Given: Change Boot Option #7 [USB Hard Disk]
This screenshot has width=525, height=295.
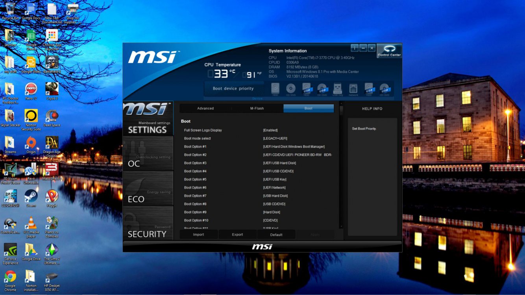Looking at the screenshot, I should tap(275, 196).
